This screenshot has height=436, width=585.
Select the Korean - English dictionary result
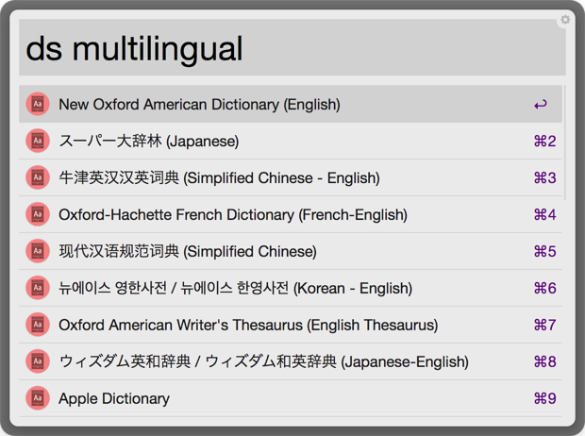click(291, 288)
